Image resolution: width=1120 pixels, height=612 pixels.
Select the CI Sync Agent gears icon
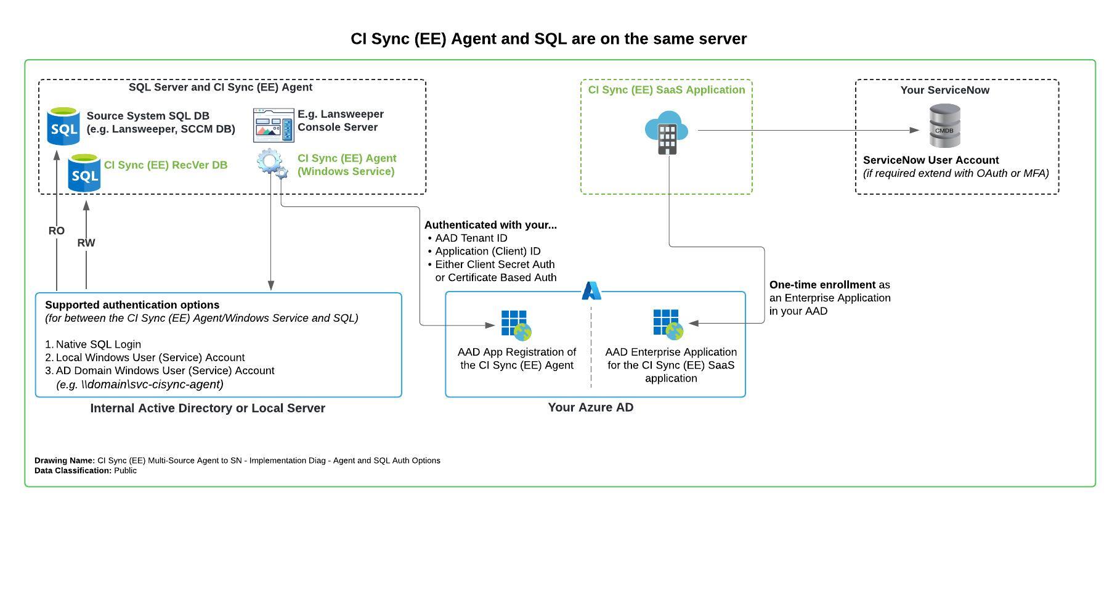[x=272, y=163]
